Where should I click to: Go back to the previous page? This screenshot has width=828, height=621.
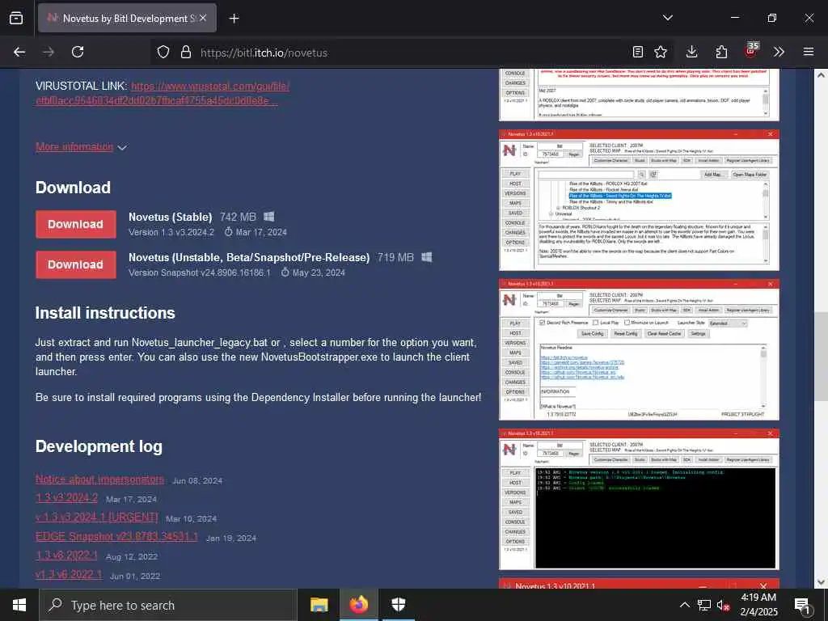click(x=19, y=52)
